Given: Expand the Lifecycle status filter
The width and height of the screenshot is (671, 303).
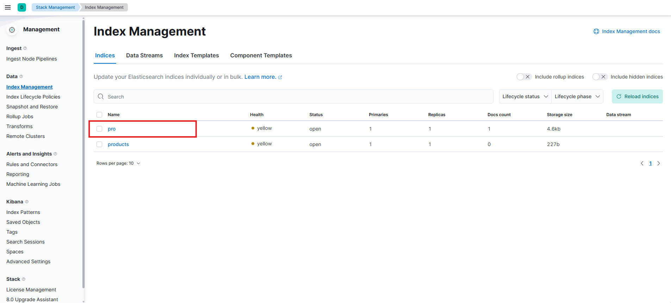Looking at the screenshot, I should click(x=525, y=96).
